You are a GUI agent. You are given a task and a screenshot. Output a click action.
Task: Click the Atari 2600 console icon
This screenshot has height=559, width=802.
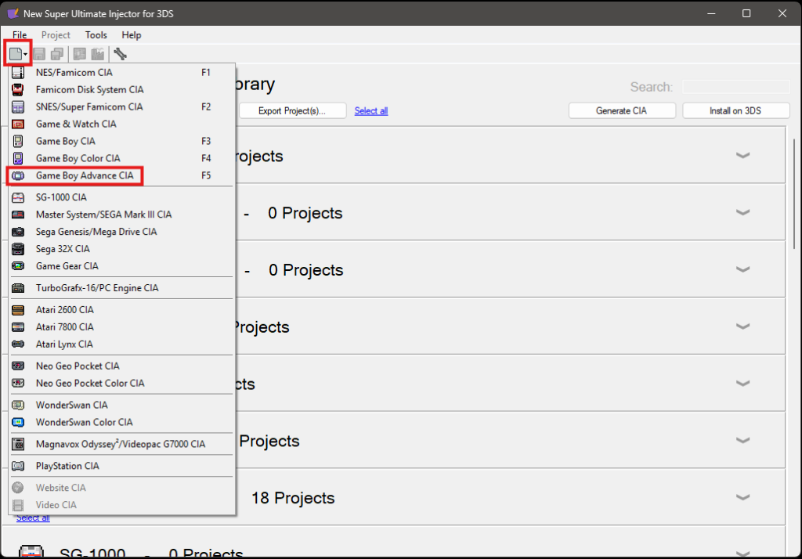pyautogui.click(x=18, y=310)
